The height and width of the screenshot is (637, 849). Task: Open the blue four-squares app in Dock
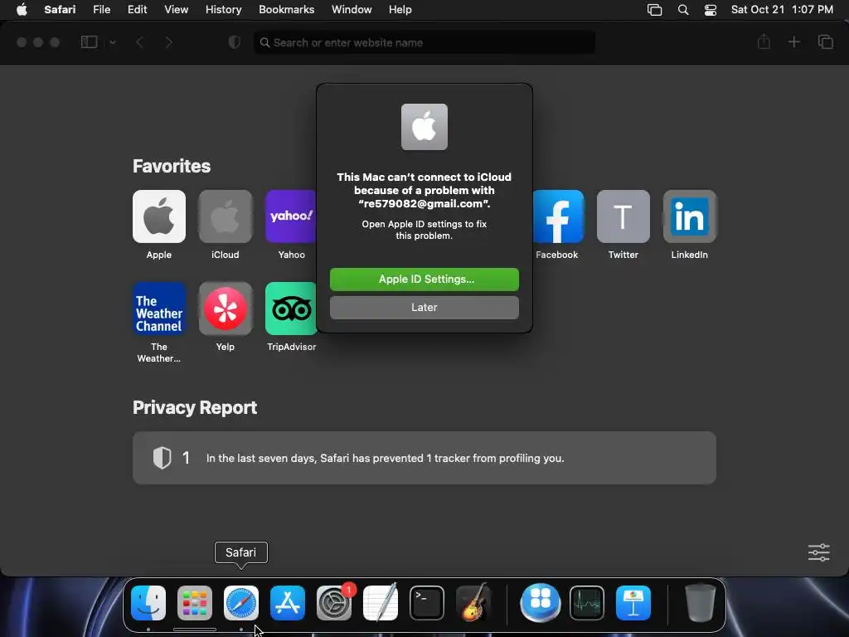(541, 603)
